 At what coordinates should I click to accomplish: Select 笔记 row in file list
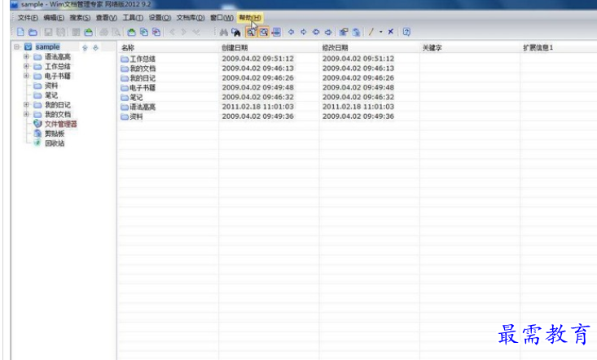136,98
